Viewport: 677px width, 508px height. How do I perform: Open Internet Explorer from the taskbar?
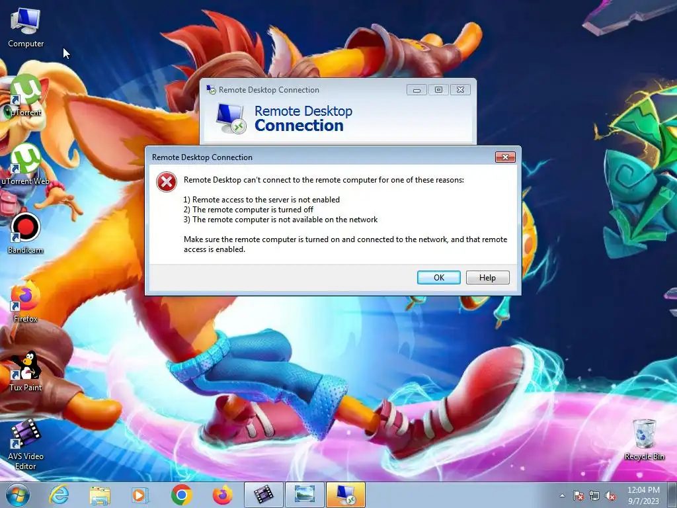[x=59, y=495]
